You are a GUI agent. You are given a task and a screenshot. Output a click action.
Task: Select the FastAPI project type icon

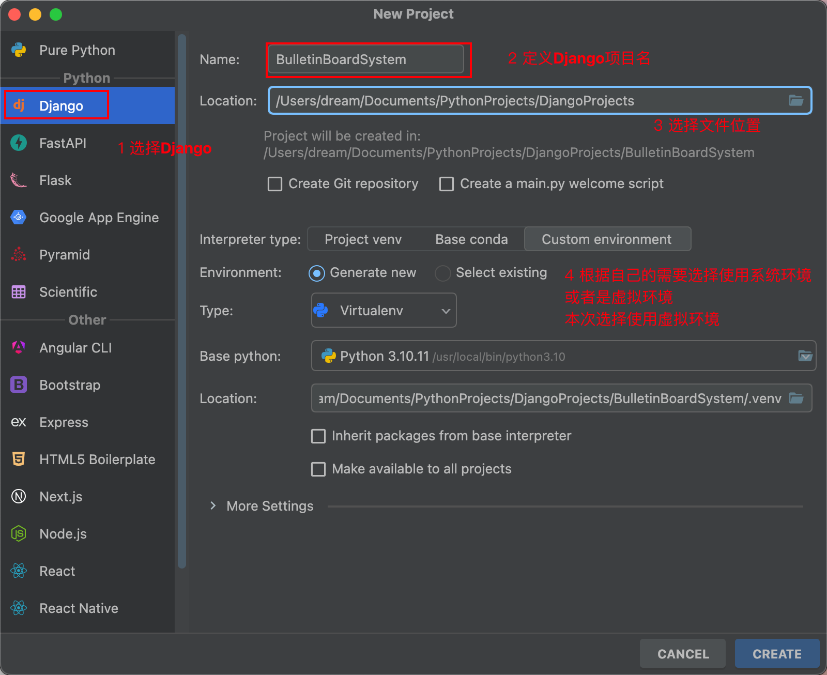[19, 143]
